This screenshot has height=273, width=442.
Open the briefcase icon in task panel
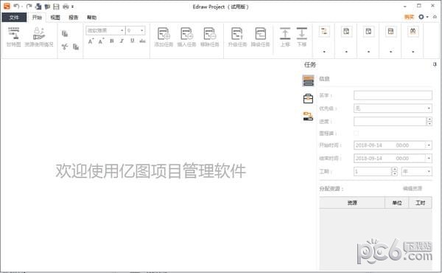[308, 99]
